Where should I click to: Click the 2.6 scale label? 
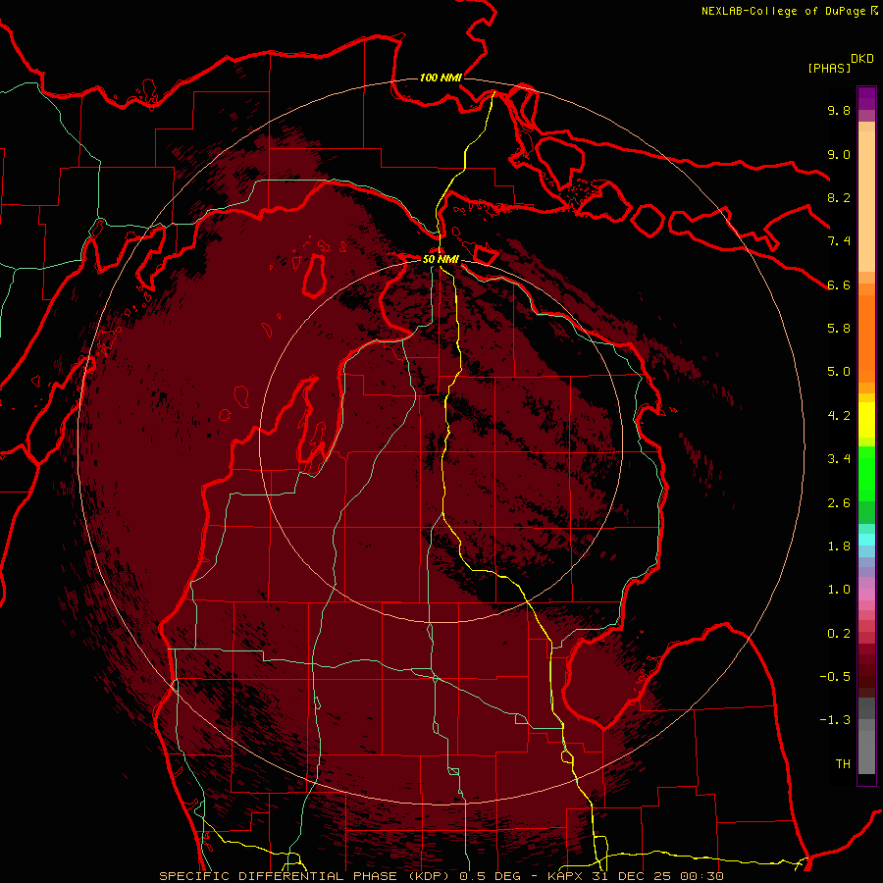839,503
